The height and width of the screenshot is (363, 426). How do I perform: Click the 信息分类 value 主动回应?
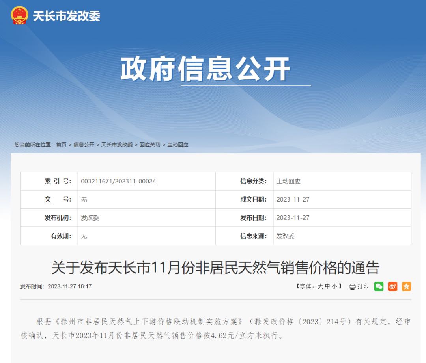coord(288,181)
